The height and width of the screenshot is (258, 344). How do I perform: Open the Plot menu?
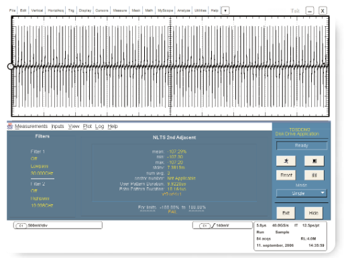point(87,126)
